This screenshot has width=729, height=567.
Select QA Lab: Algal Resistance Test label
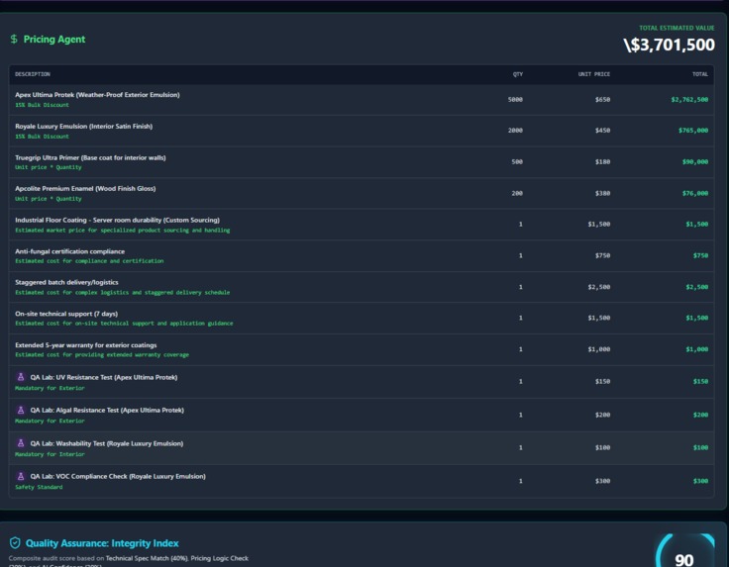click(x=107, y=410)
